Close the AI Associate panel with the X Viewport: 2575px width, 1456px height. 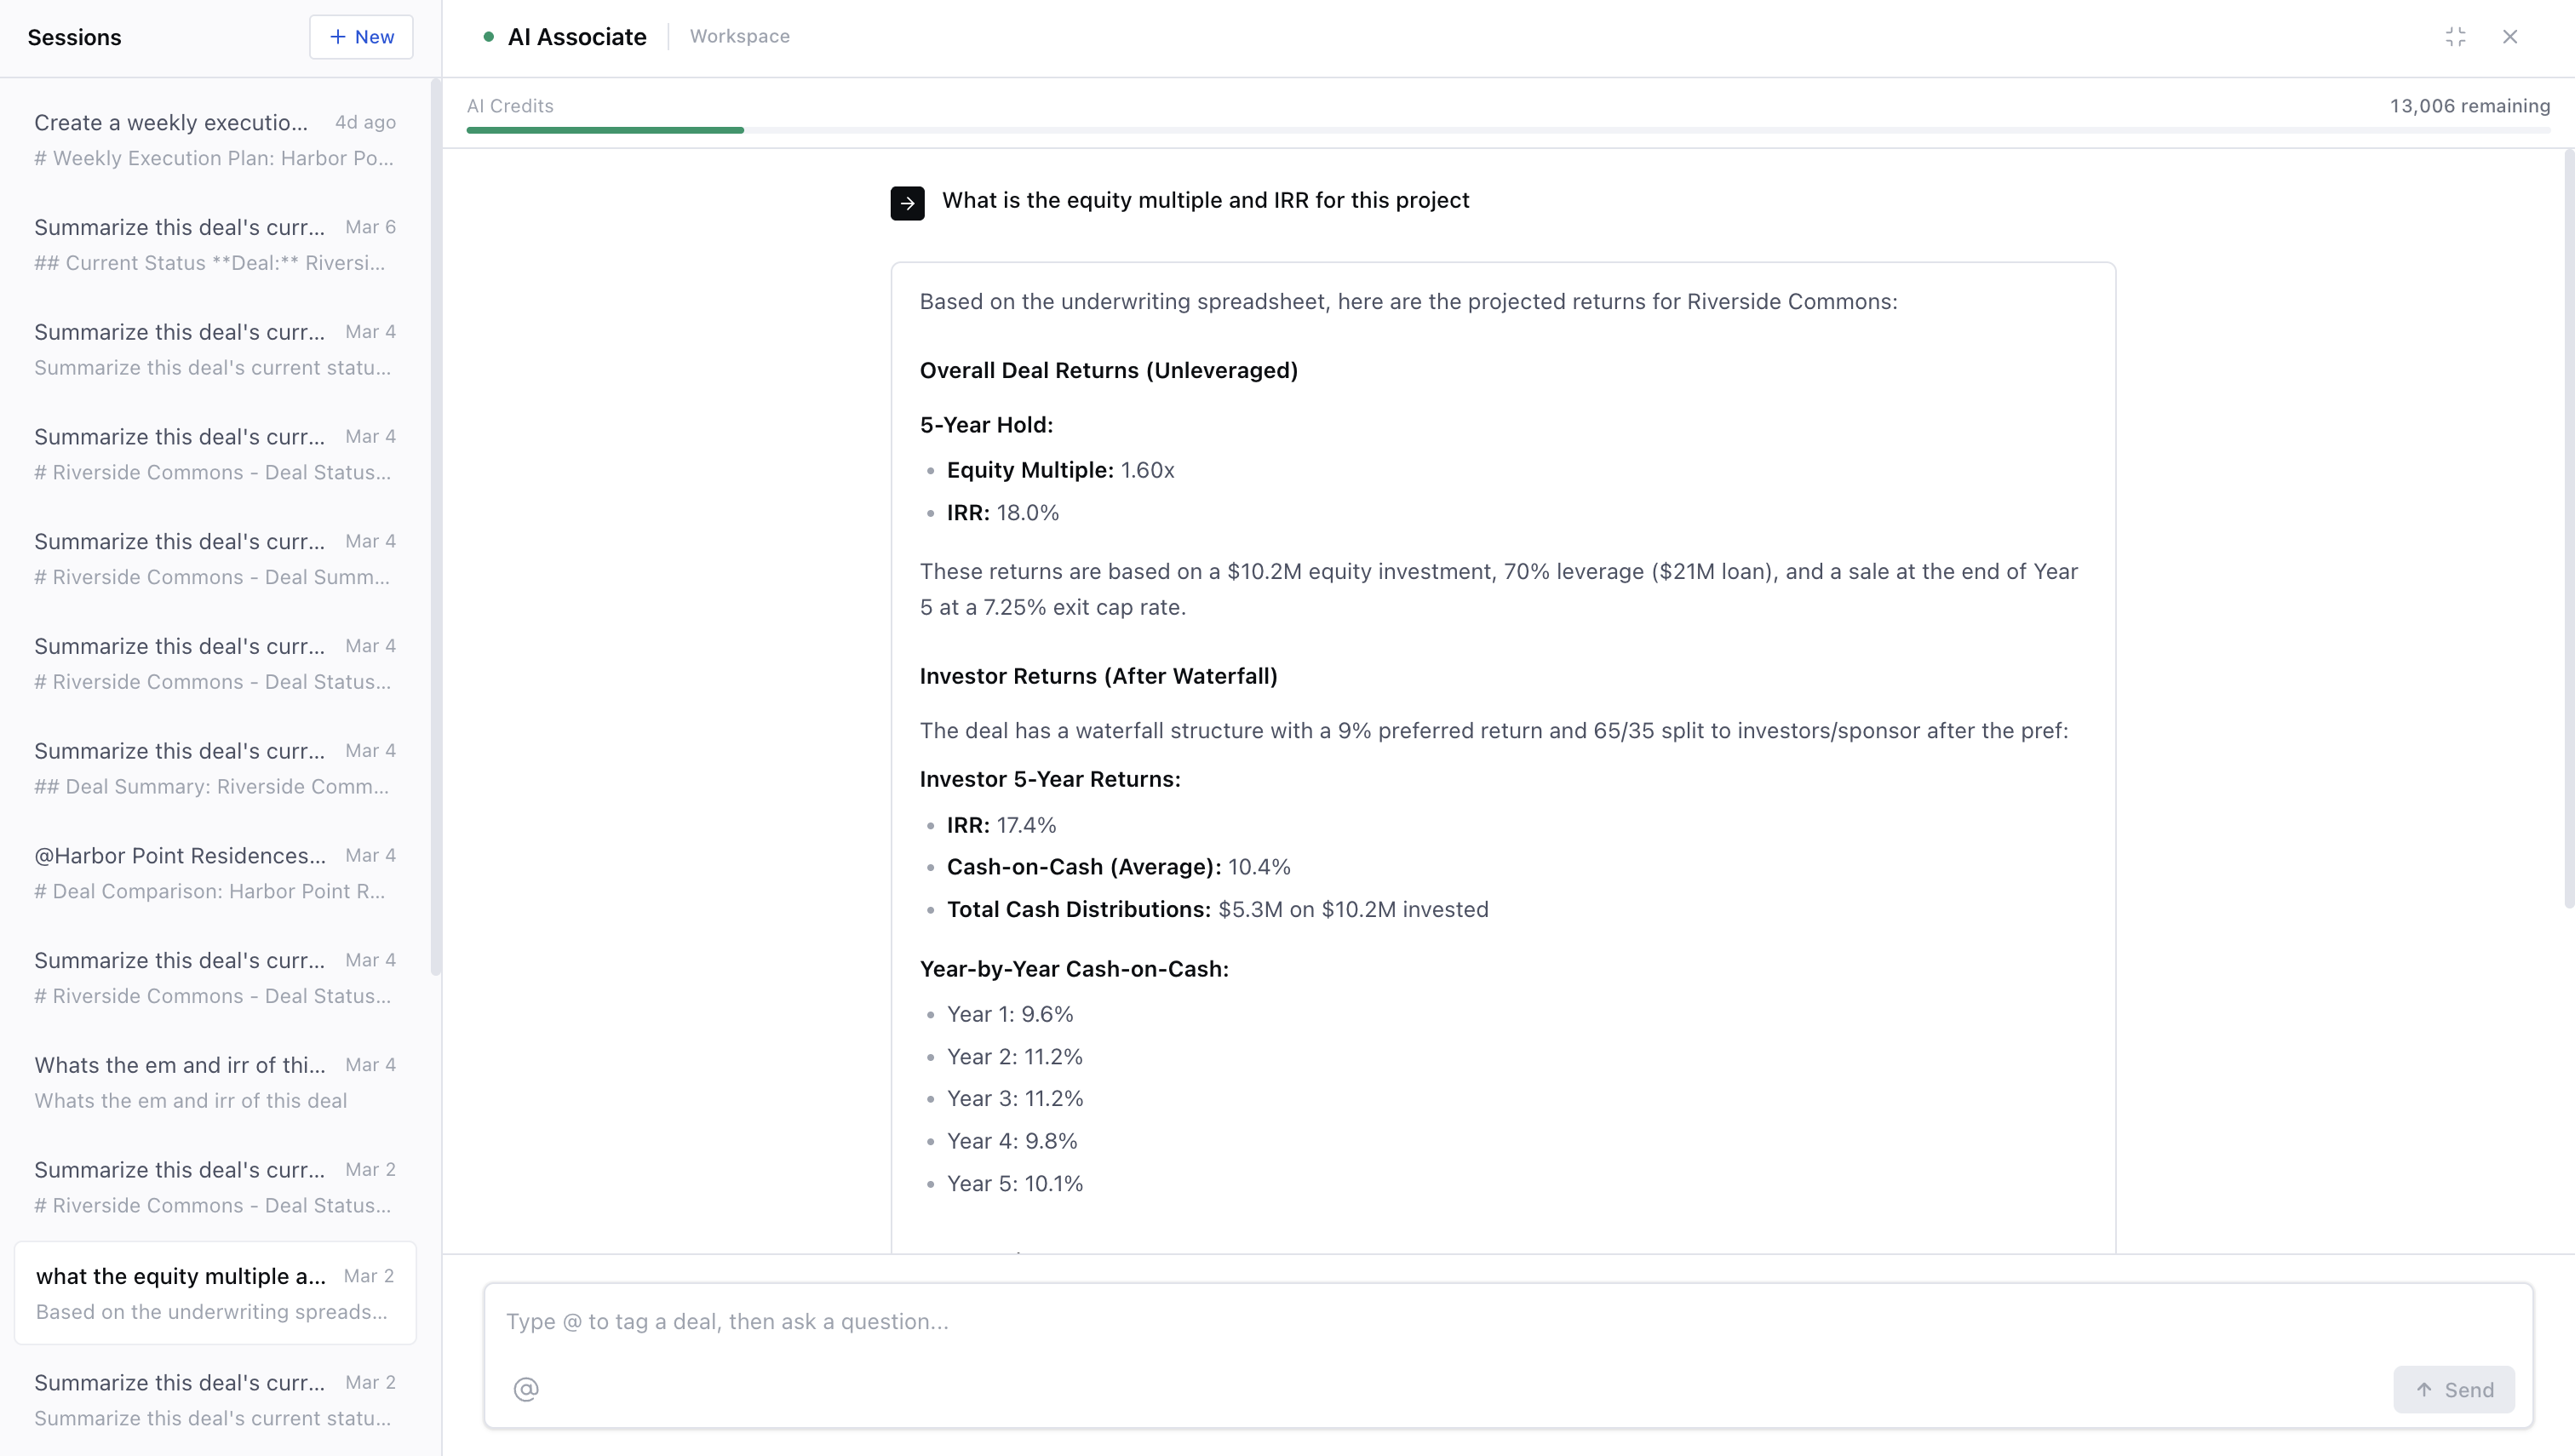(2510, 37)
